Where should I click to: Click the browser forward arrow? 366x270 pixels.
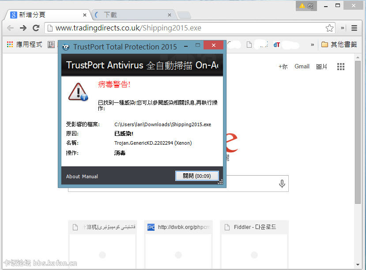[x=23, y=28]
